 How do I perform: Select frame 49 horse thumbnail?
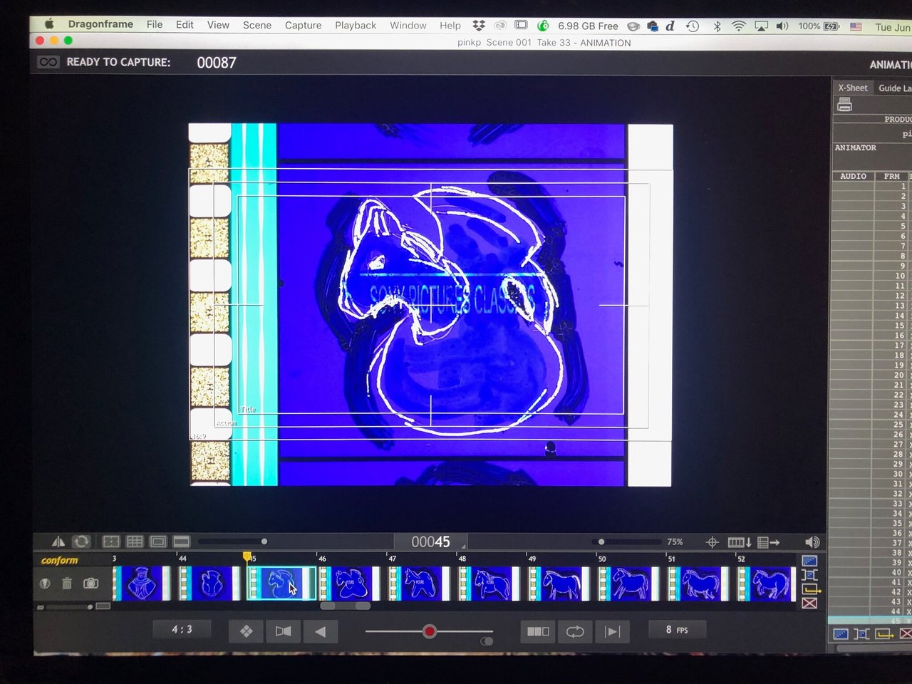[x=560, y=584]
